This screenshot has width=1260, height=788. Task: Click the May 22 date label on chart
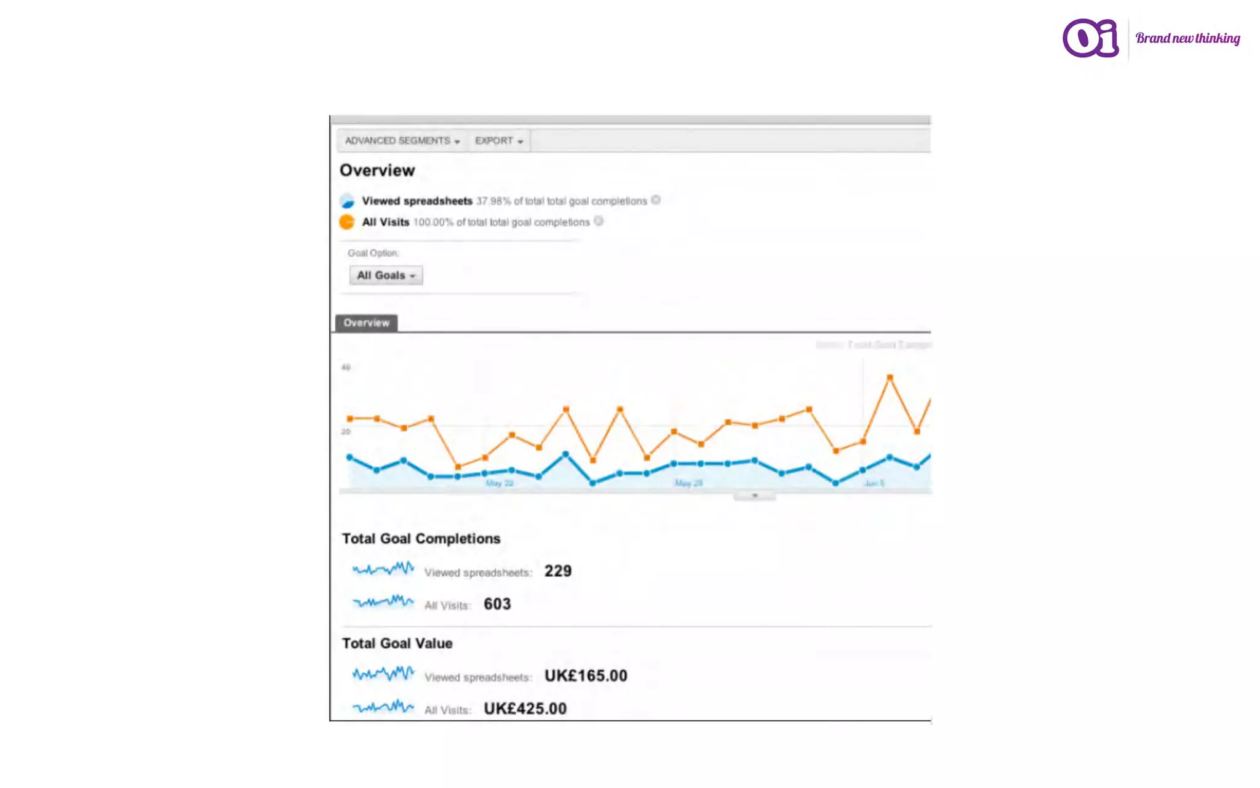click(x=500, y=483)
